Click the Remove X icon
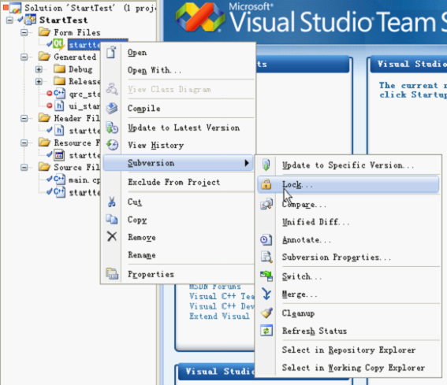 pyautogui.click(x=112, y=237)
